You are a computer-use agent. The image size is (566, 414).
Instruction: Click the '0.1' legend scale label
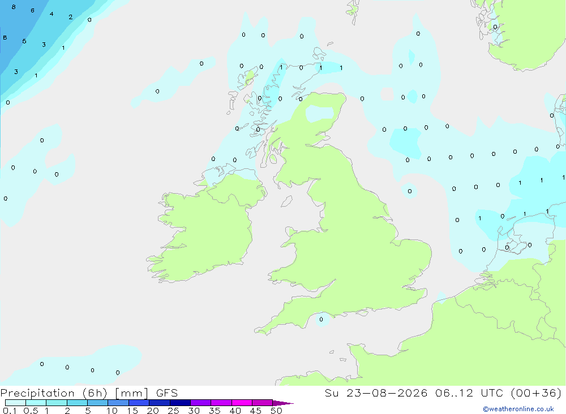(x=10, y=411)
